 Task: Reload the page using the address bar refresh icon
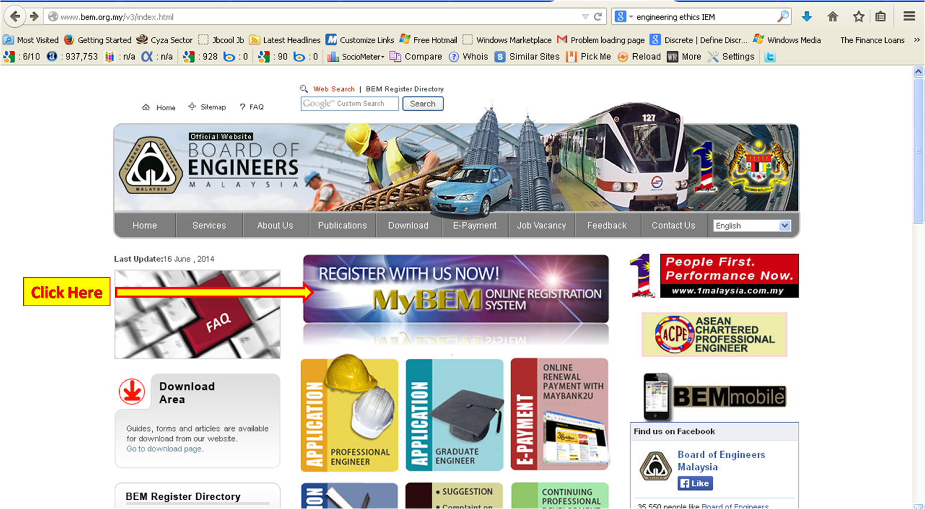(x=598, y=17)
